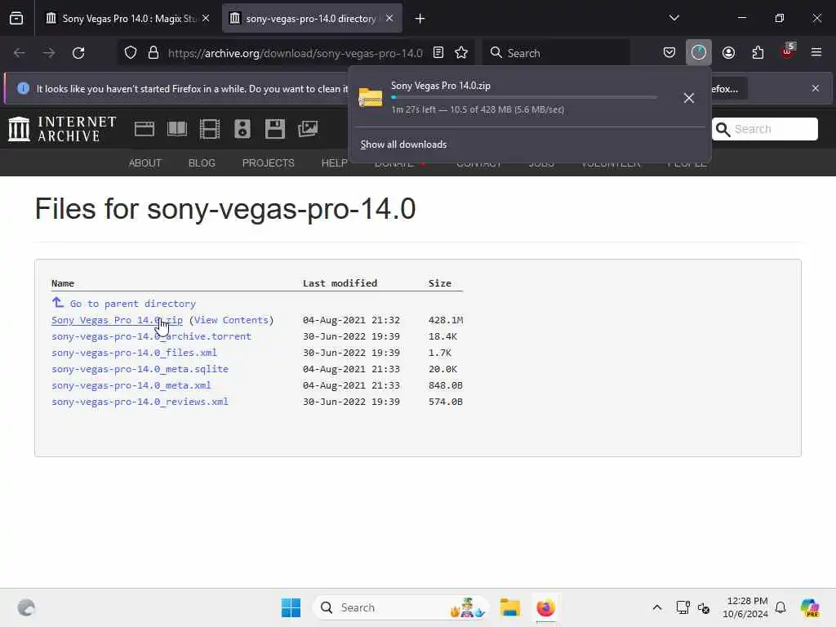Open the Firefox View icon

coord(16,19)
